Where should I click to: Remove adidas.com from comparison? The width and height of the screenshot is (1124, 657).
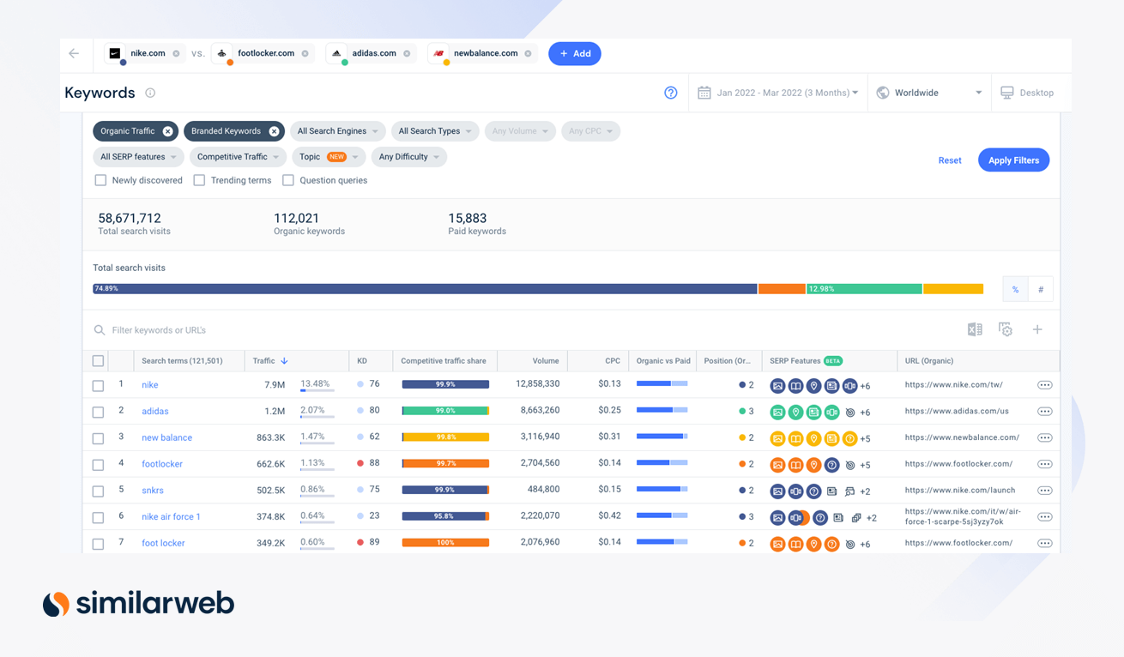click(407, 53)
